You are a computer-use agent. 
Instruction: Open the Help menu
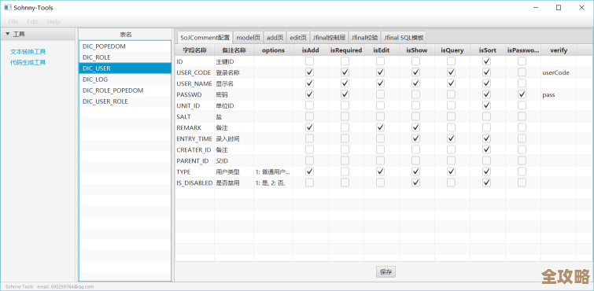tap(53, 21)
